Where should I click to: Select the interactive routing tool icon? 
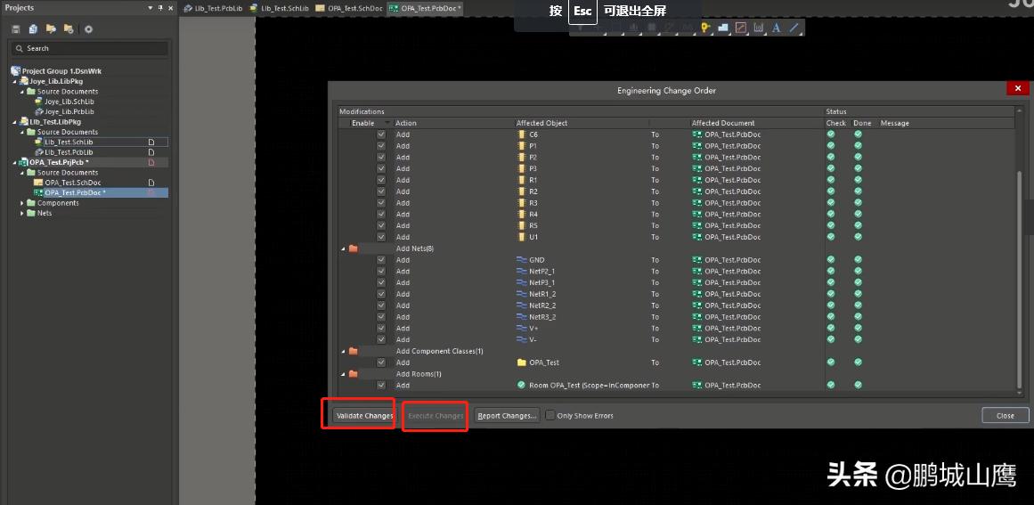(x=741, y=28)
